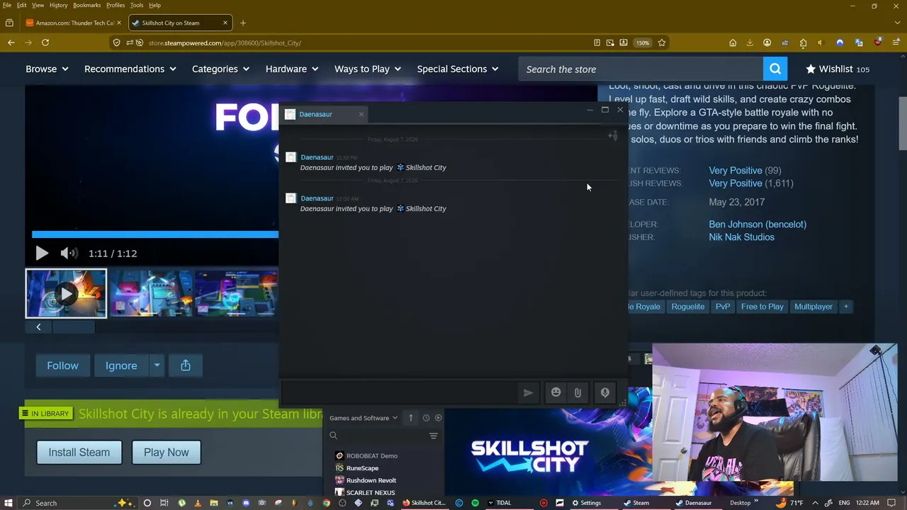Filter ready-to-play games in Steam library
The width and height of the screenshot is (907, 510).
pyautogui.click(x=438, y=418)
